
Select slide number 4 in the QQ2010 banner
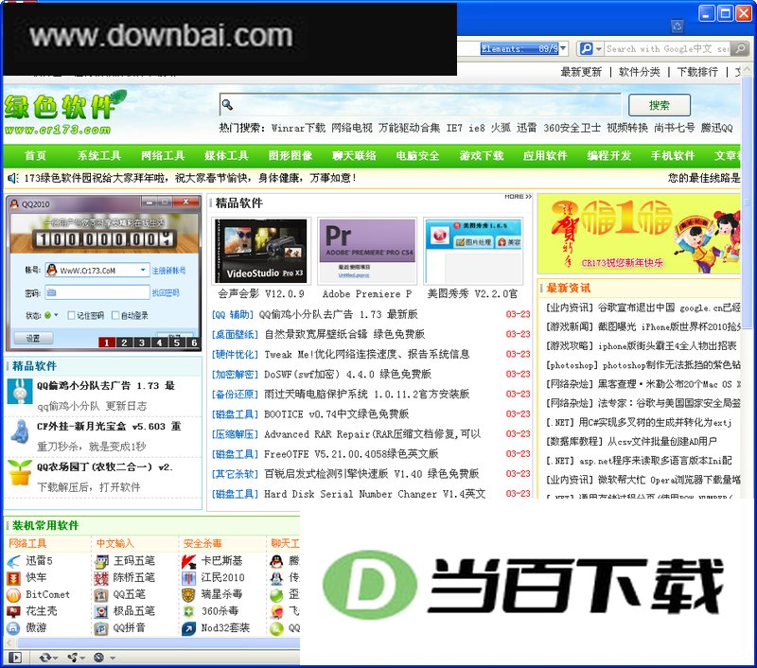pos(159,343)
